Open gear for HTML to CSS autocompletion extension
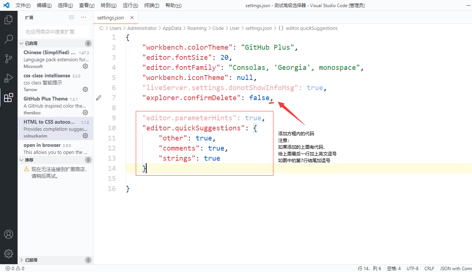Screen dimensions: 472x272 tap(85, 136)
